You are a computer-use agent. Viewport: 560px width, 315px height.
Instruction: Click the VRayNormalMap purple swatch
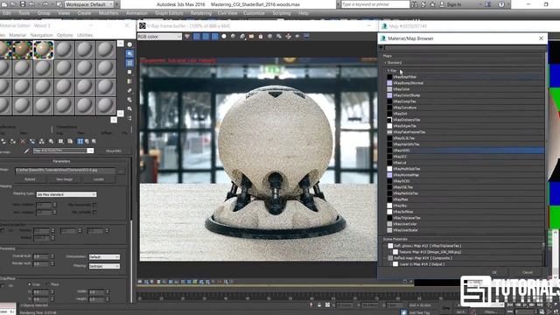389,175
